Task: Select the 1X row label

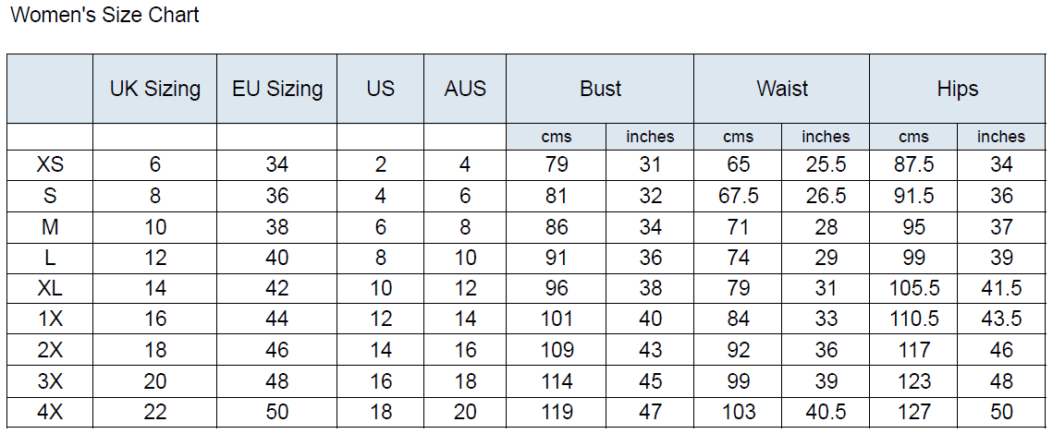Action: (50, 319)
